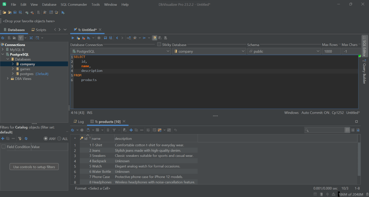Delete the selected row using minus icon
Screen dimensions: 369x197
click(x=141, y=130)
